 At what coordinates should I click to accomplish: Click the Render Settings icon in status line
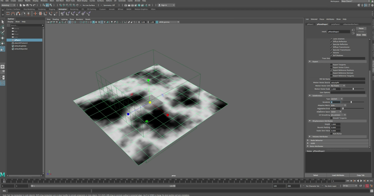click(x=136, y=5)
